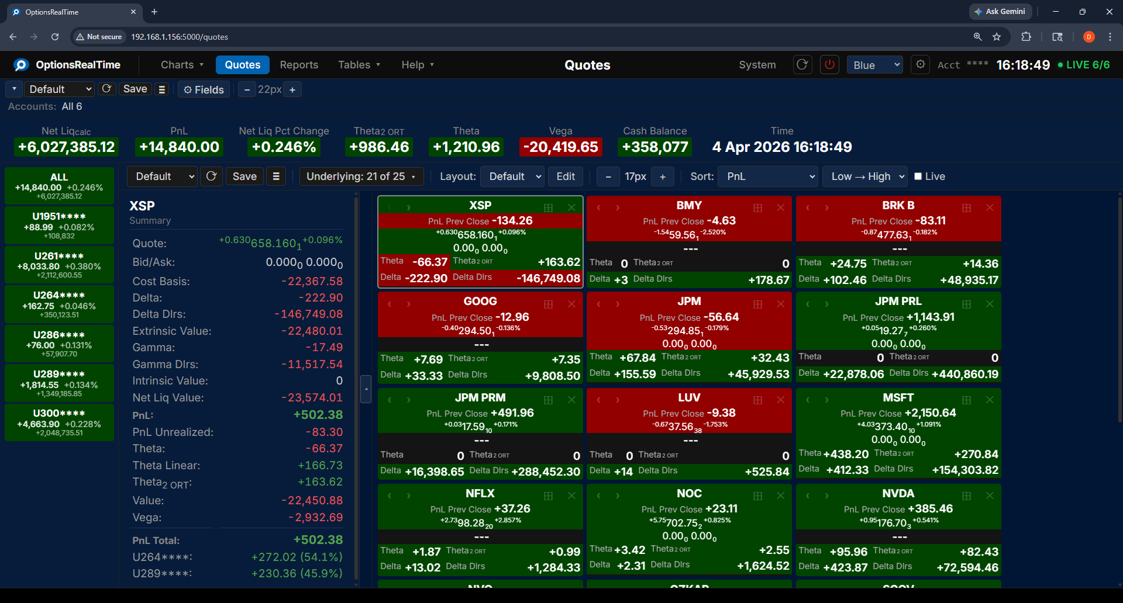Bookmark this page with the star icon
This screenshot has width=1123, height=603.
tap(997, 37)
